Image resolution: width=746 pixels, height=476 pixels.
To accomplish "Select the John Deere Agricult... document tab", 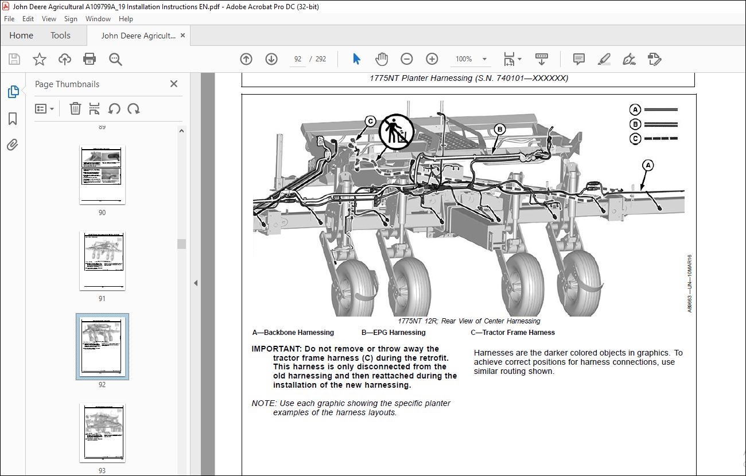I will [x=138, y=36].
